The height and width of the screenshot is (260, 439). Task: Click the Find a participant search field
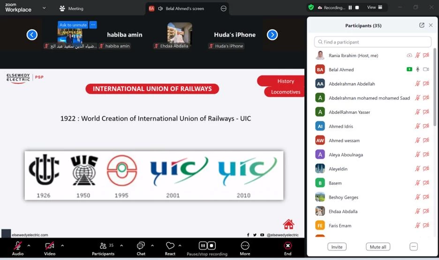point(372,42)
